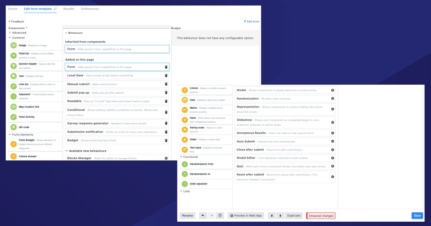Click the Edit Form link

(x=251, y=22)
